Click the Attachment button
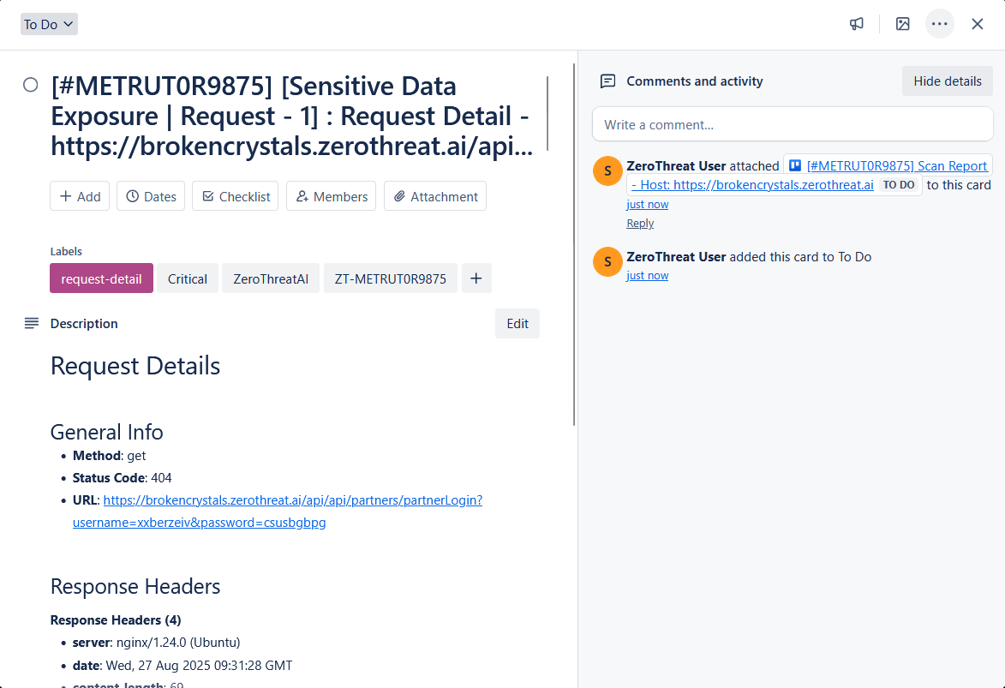The height and width of the screenshot is (688, 1005). [434, 196]
